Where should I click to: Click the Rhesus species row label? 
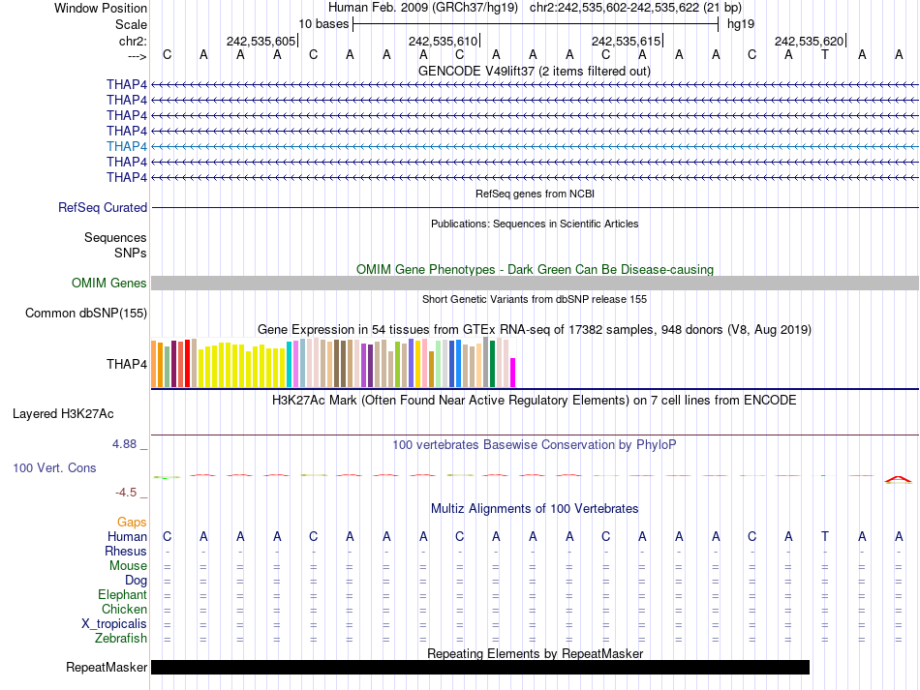126,551
